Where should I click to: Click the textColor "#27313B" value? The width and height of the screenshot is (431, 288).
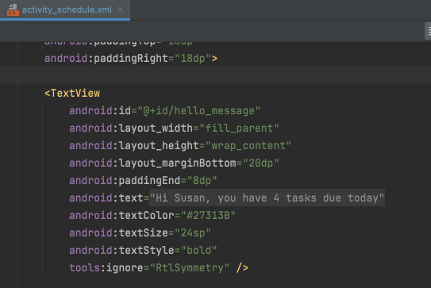click(208, 216)
